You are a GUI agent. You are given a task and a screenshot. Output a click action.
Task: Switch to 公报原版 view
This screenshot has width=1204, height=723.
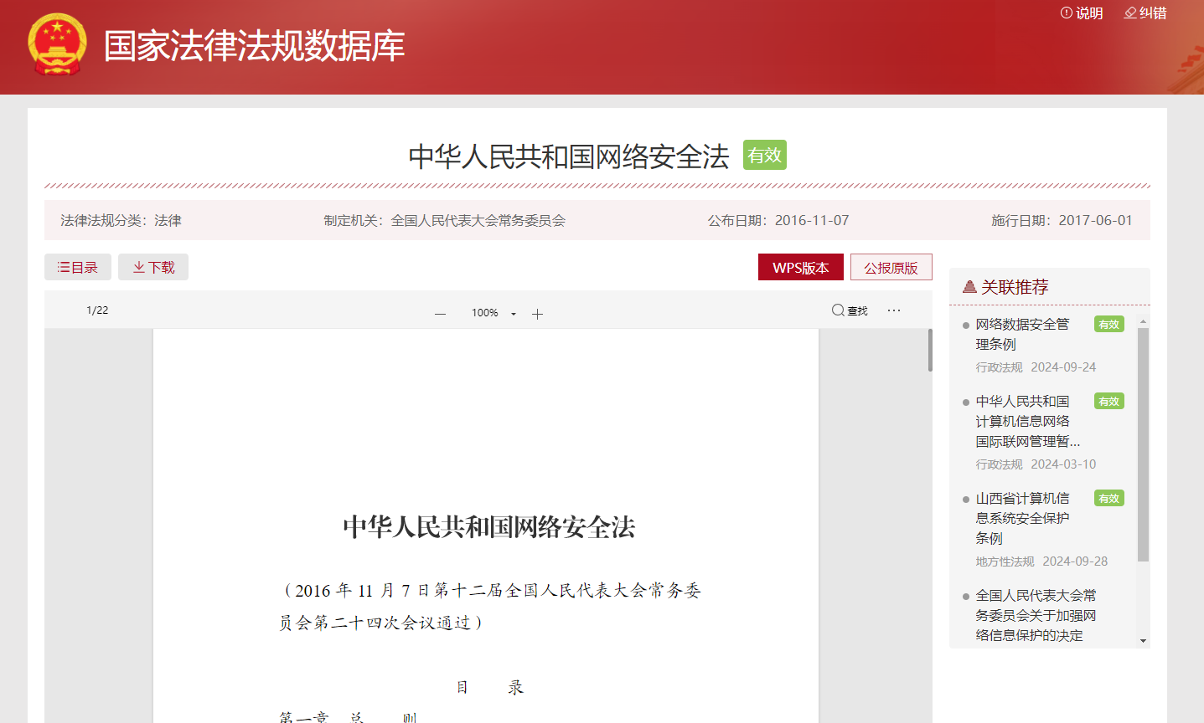891,267
